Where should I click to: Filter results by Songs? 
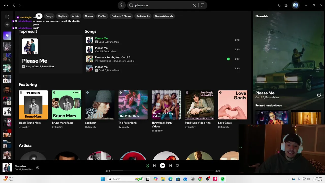click(49, 16)
